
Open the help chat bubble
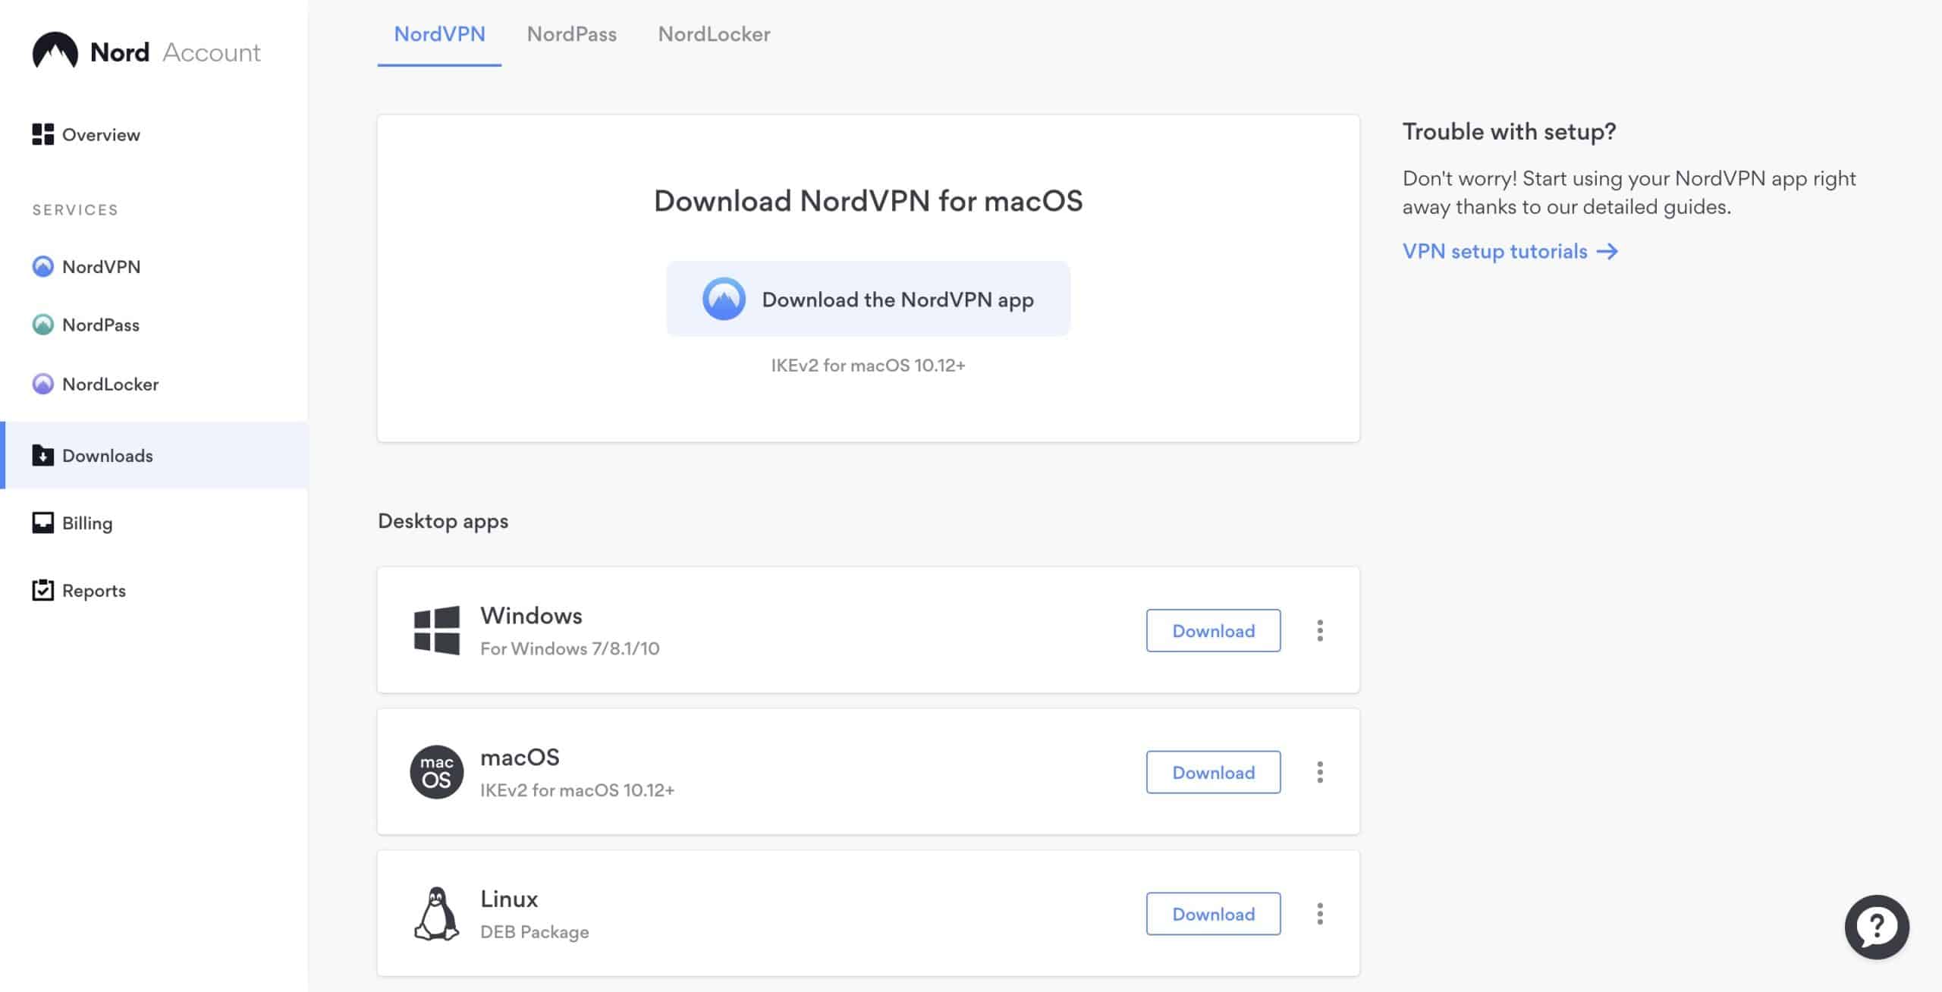click(1877, 927)
